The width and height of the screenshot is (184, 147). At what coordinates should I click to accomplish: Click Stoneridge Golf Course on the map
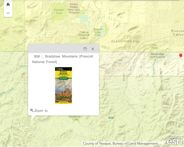click(x=157, y=56)
